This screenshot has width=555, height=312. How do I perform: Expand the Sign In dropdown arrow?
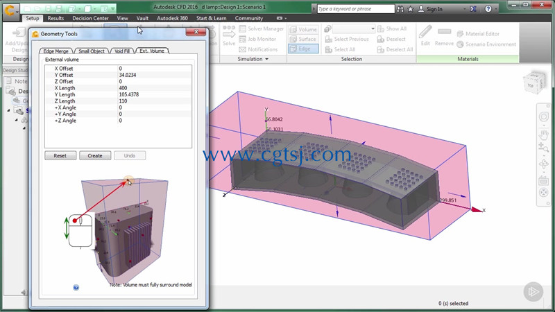[x=464, y=9]
